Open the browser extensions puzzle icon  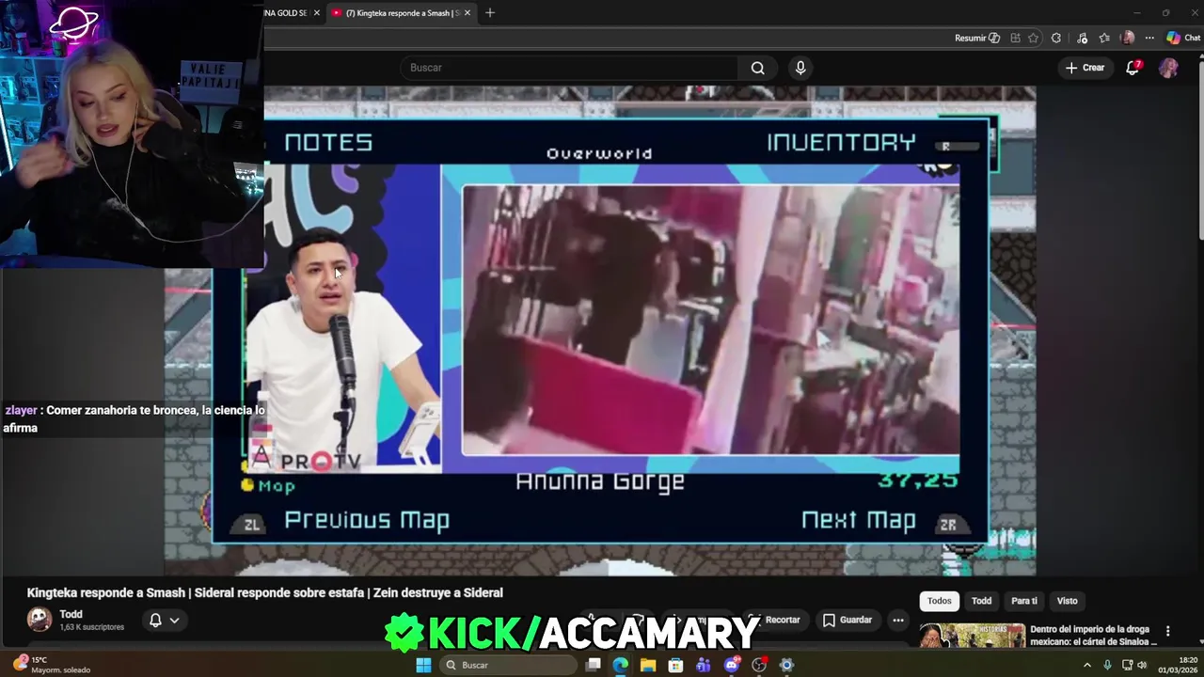click(1056, 38)
